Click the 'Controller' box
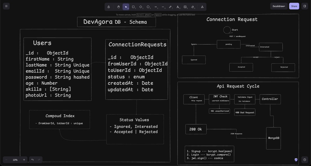The height and width of the screenshot is (166, 311). pos(270,99)
